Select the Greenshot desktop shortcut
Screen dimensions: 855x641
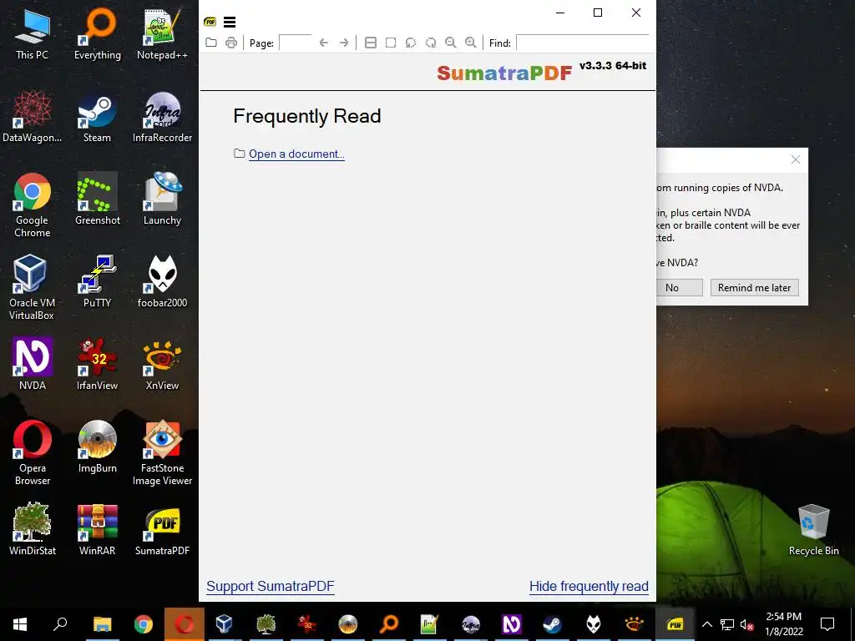coord(98,199)
